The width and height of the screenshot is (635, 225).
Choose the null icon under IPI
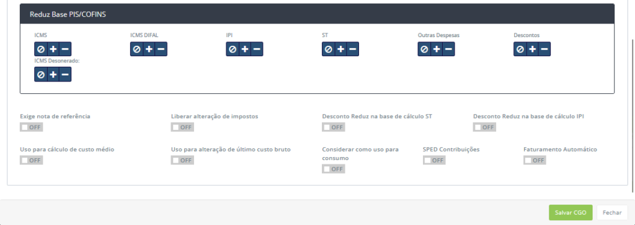click(x=233, y=49)
